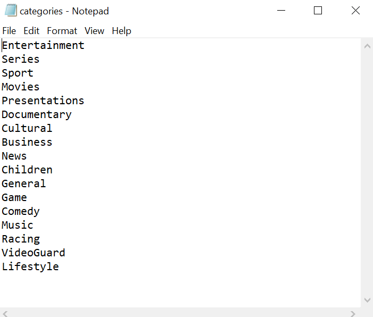The width and height of the screenshot is (373, 317).
Task: Open the File menu
Action: pyautogui.click(x=9, y=31)
